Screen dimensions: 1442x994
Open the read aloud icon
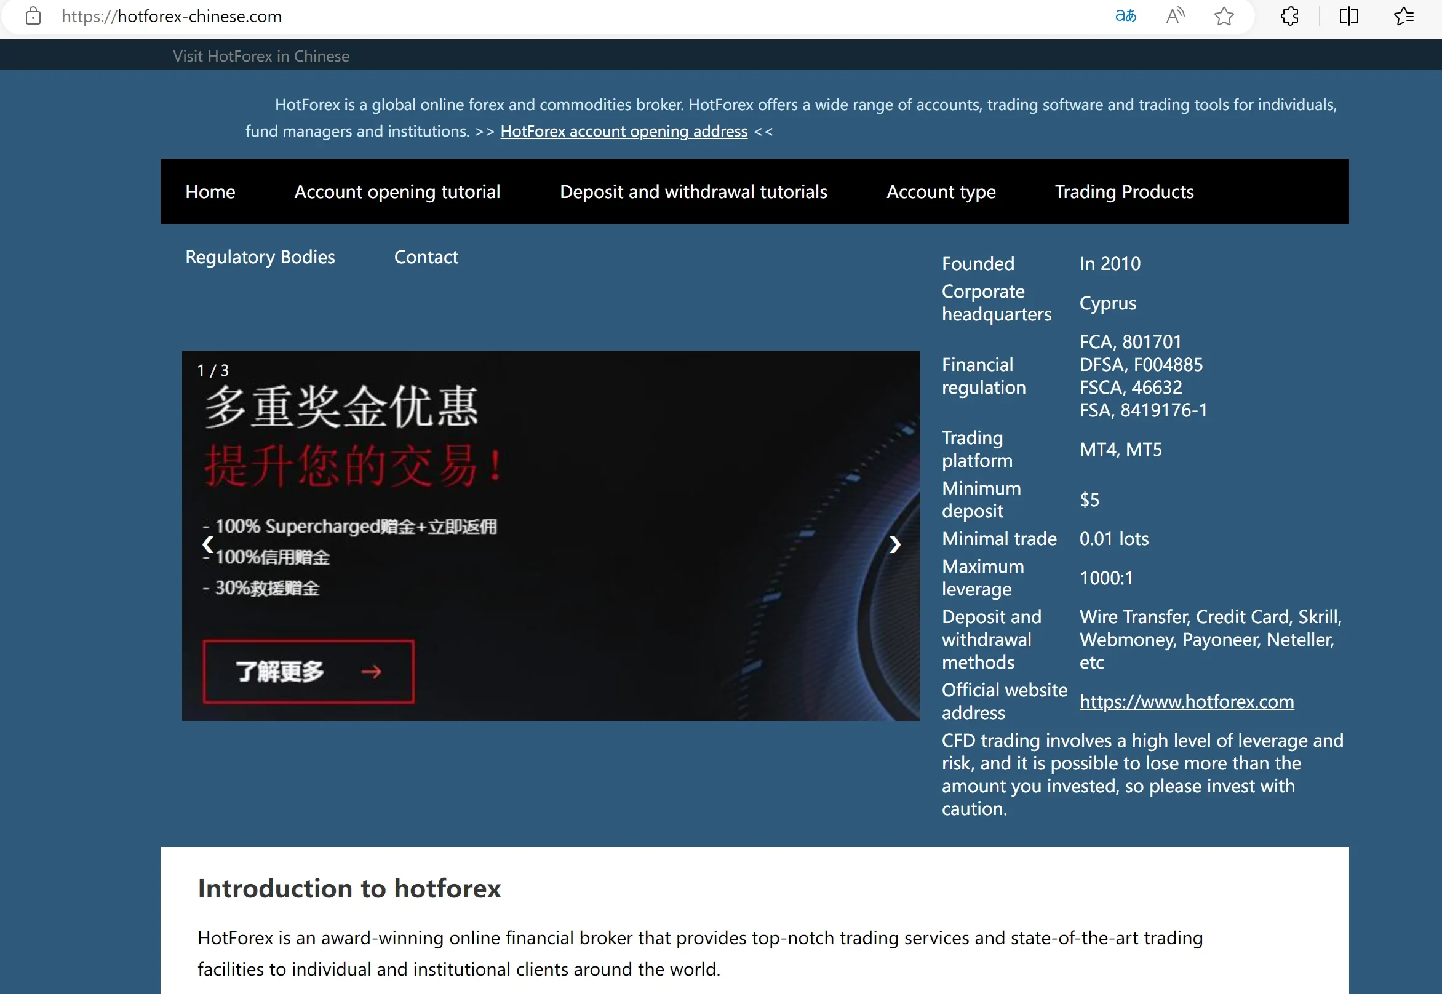tap(1175, 16)
